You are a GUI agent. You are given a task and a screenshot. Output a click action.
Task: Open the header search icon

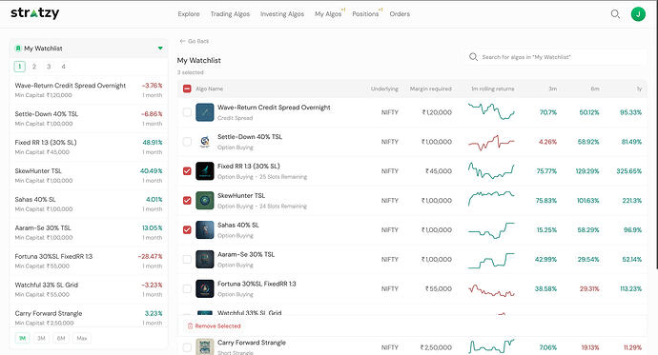point(615,14)
